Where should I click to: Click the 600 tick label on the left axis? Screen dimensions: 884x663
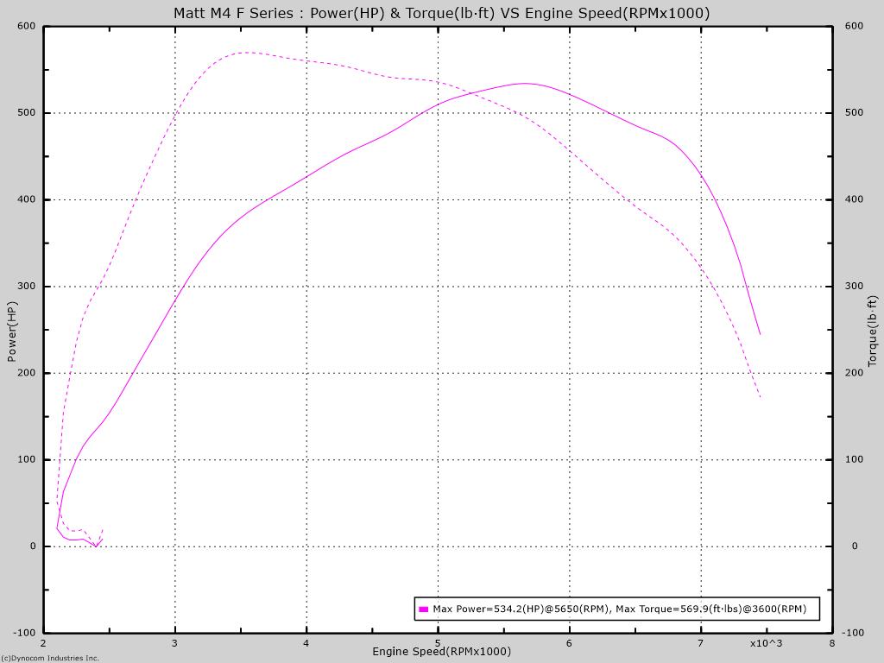[x=27, y=26]
